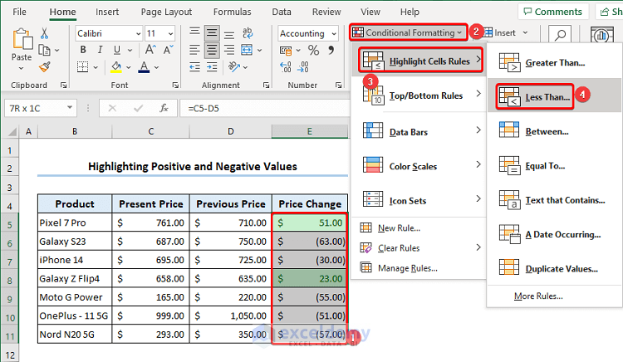Screen dimensions: 623x362
Task: Click the Copy icon
Action: point(44,51)
